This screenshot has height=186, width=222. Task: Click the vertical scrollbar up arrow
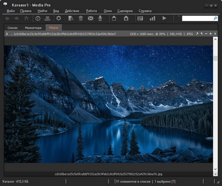pyautogui.click(x=215, y=39)
